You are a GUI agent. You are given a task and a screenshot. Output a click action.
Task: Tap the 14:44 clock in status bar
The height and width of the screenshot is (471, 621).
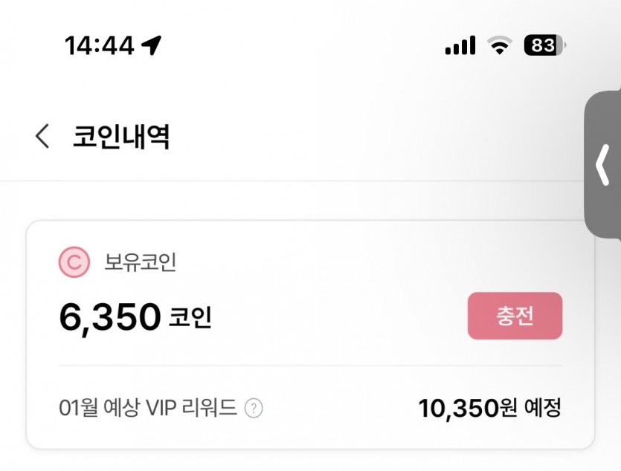point(99,46)
